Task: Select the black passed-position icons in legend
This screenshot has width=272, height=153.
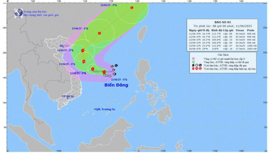Action: [197, 65]
